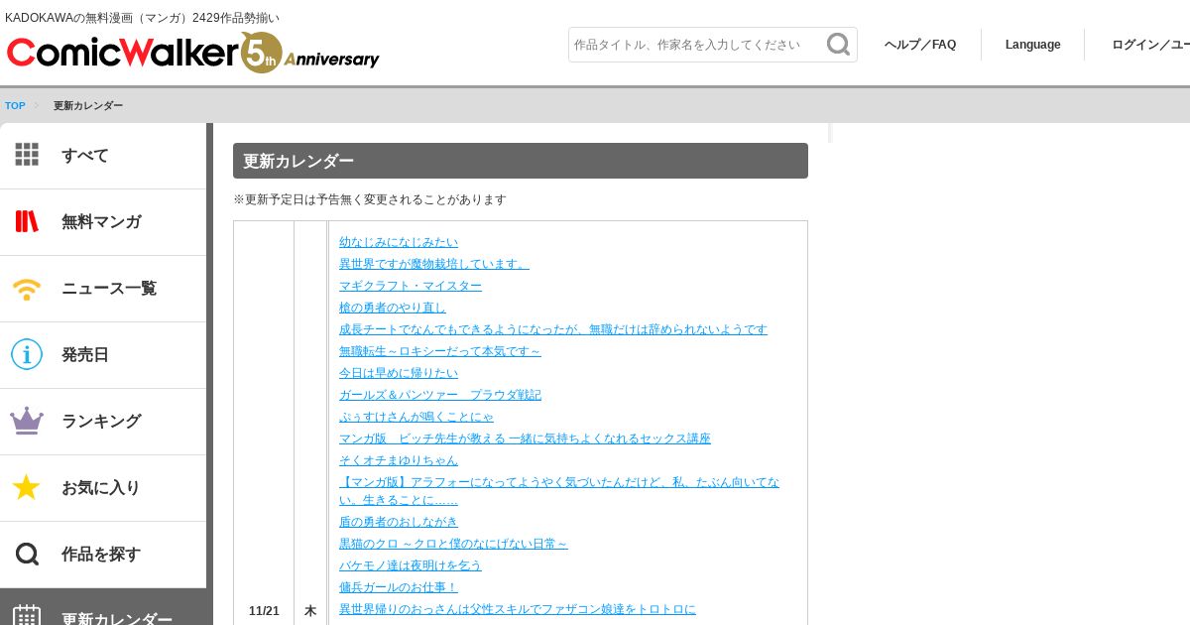This screenshot has height=625, width=1190.
Task: Open マンガ版 ビッチ先生が教える link
Action: (525, 438)
